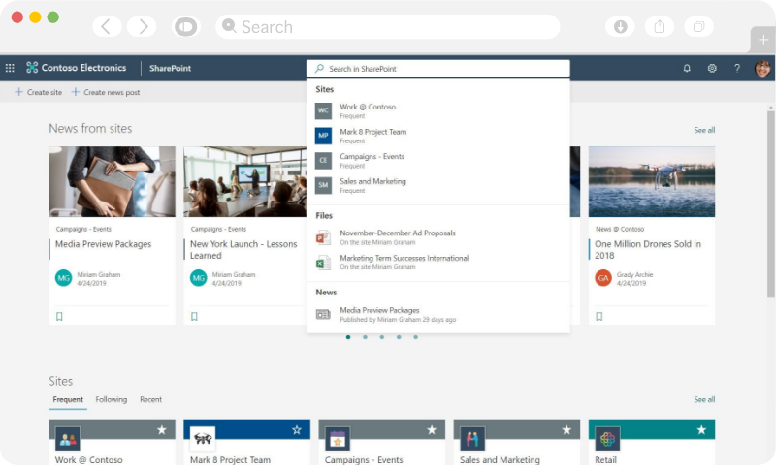Click the help question mark icon
Image resolution: width=776 pixels, height=465 pixels.
pos(737,68)
